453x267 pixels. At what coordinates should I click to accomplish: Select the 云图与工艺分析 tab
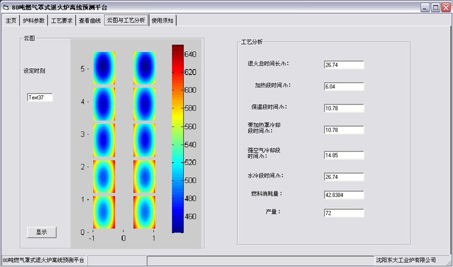pyautogui.click(x=126, y=20)
